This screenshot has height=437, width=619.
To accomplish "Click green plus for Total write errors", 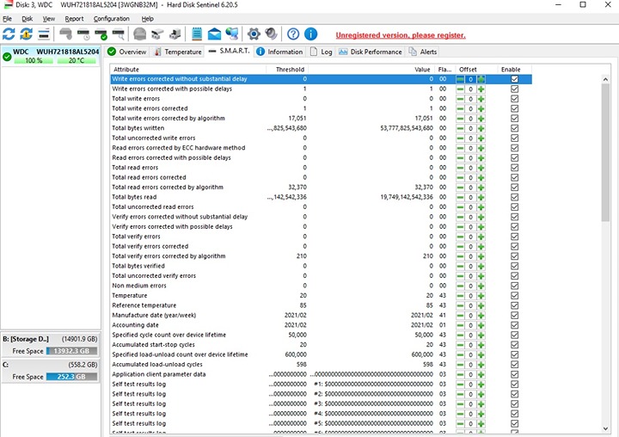I will click(x=481, y=99).
